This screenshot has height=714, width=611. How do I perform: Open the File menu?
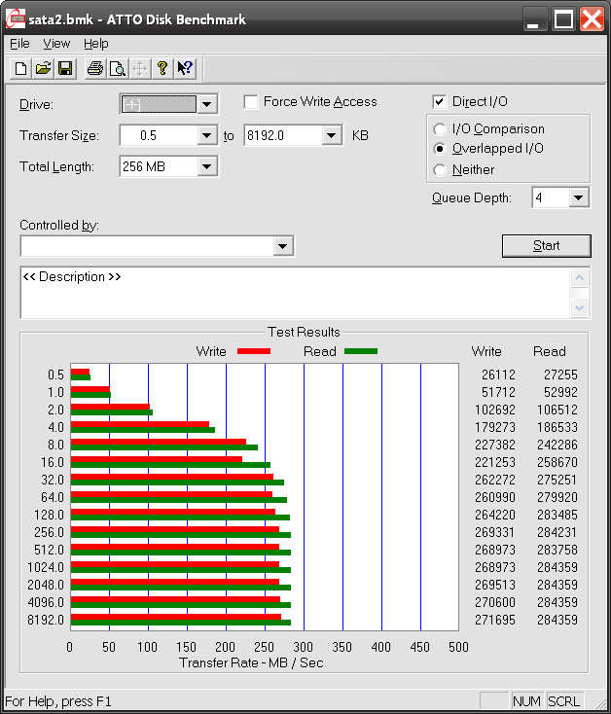point(19,44)
